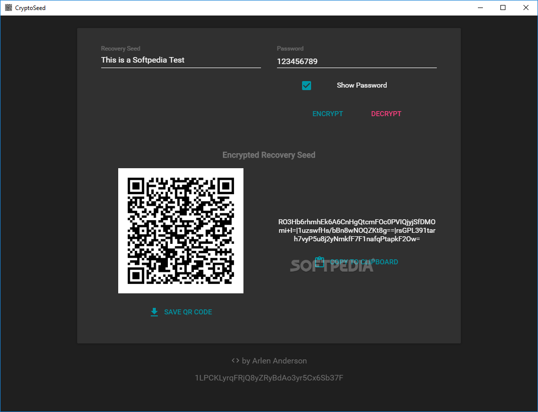Click the code brackets icon by Arlen Anderson

[x=235, y=360]
